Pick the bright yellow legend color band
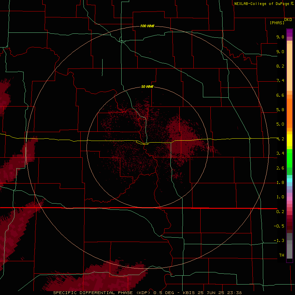The height and width of the screenshot is (295, 295). tap(289, 140)
